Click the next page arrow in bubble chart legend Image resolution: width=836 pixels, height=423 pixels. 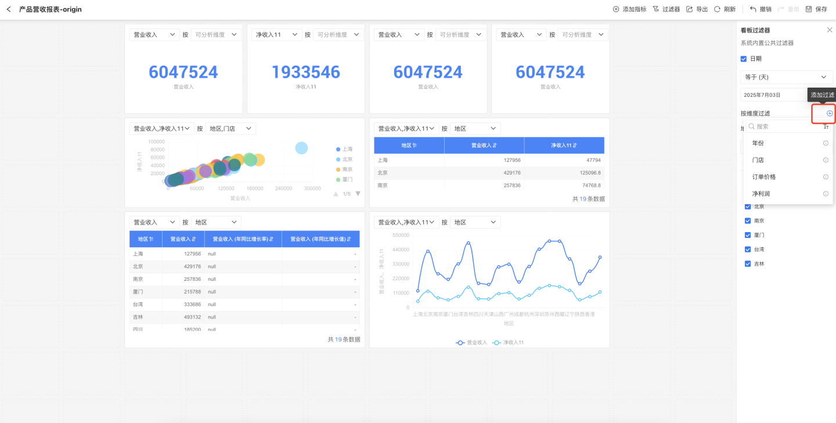point(358,194)
